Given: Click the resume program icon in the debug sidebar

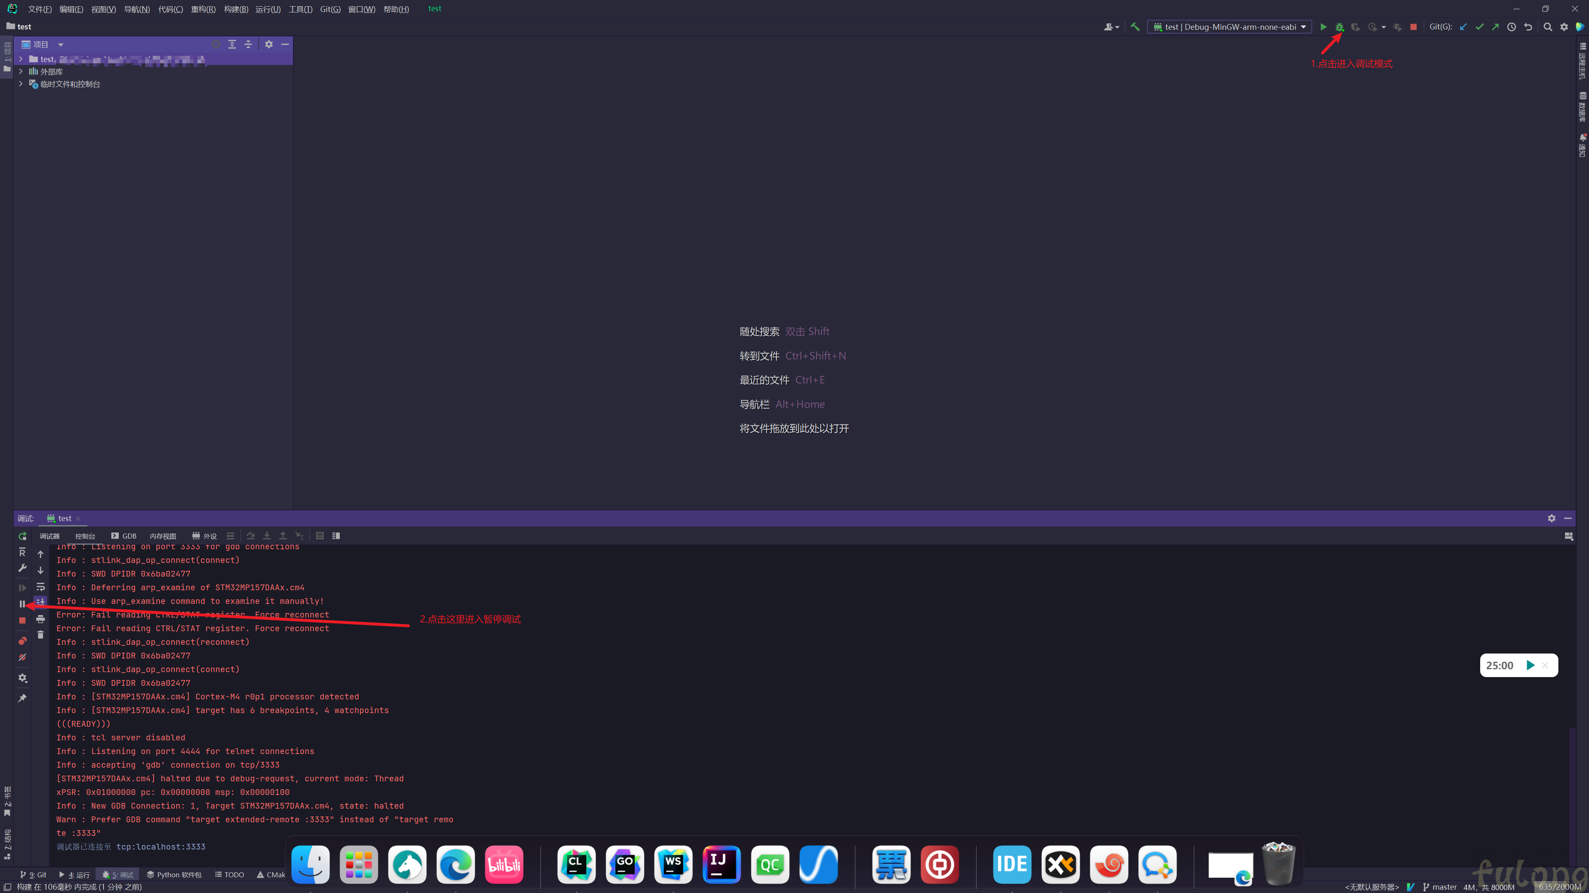Looking at the screenshot, I should click(x=22, y=588).
